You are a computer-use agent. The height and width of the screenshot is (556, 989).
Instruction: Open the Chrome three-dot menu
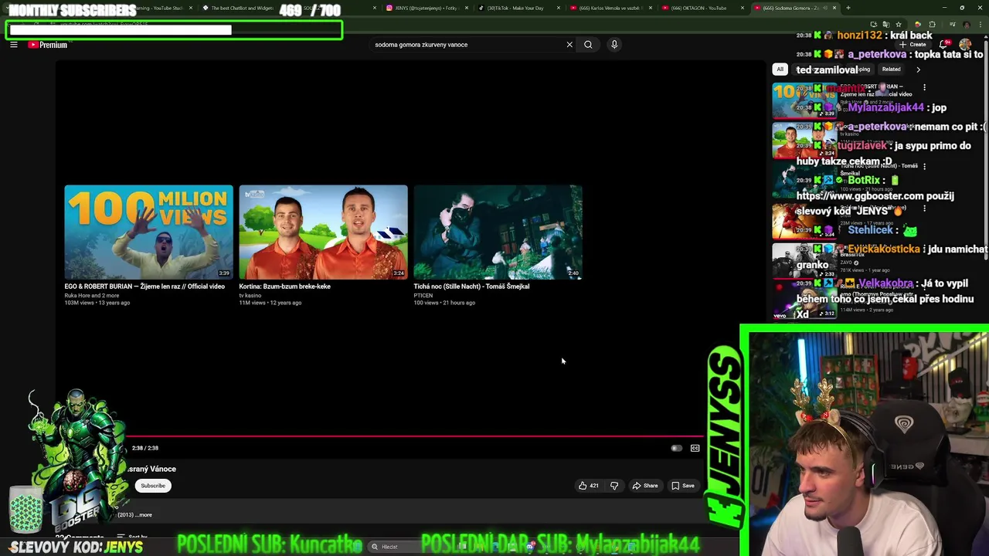pos(982,25)
